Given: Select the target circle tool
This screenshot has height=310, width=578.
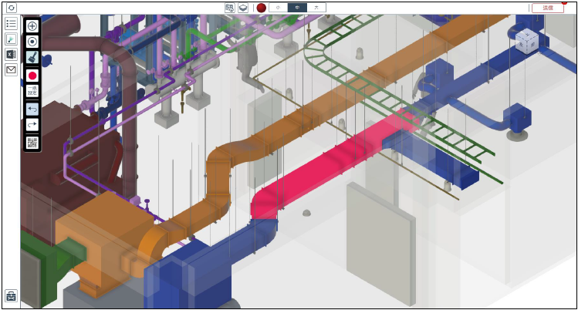Looking at the screenshot, I should pyautogui.click(x=32, y=42).
